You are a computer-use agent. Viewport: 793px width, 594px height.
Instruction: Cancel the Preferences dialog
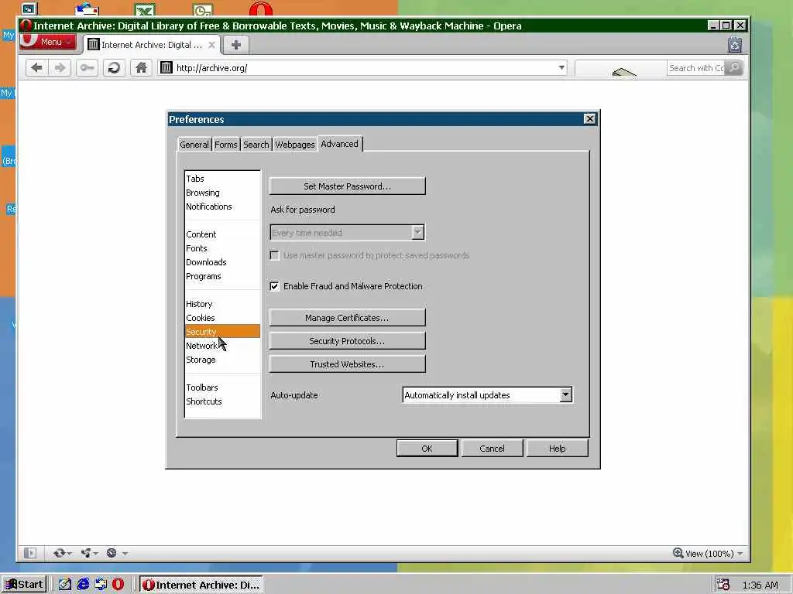point(492,449)
